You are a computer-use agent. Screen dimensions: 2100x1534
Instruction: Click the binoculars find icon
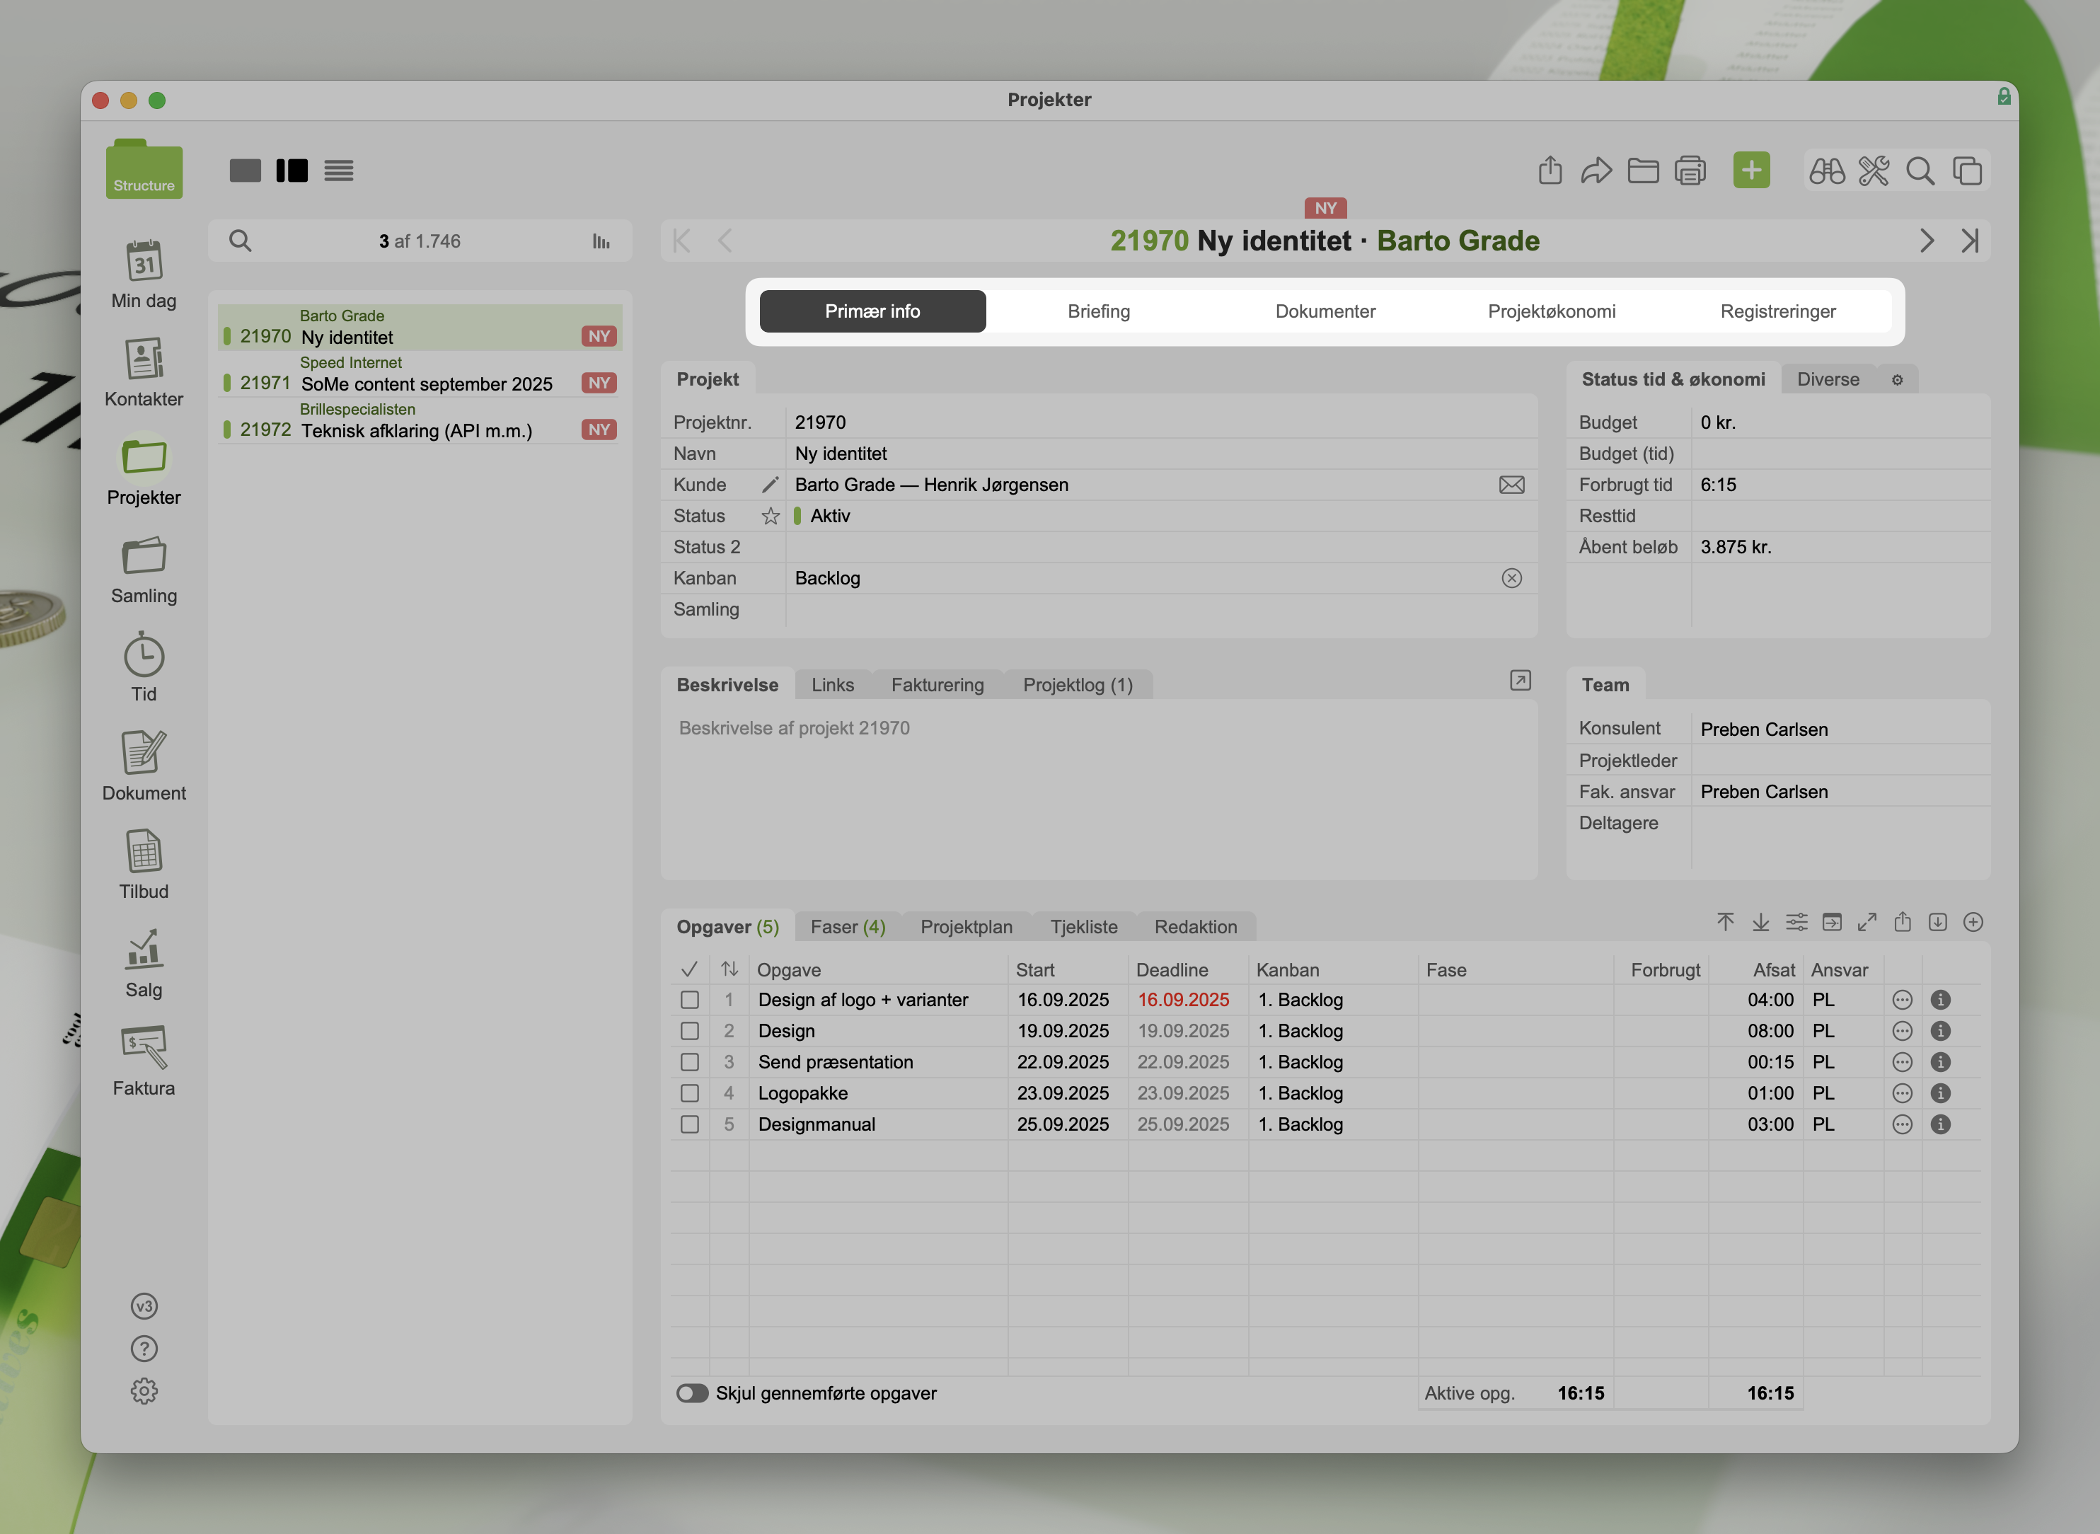(x=1827, y=171)
